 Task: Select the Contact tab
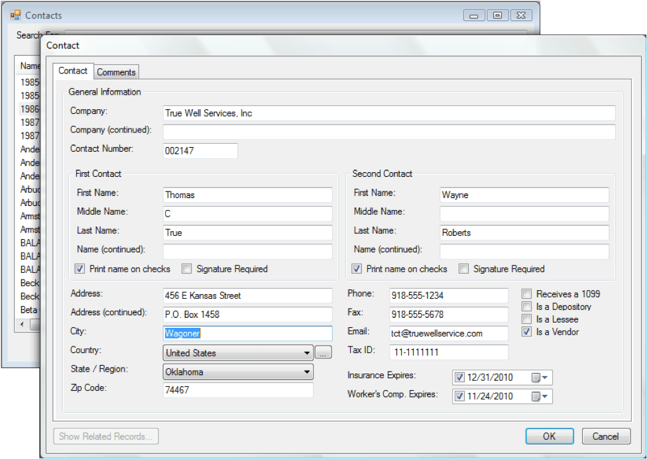(x=73, y=71)
